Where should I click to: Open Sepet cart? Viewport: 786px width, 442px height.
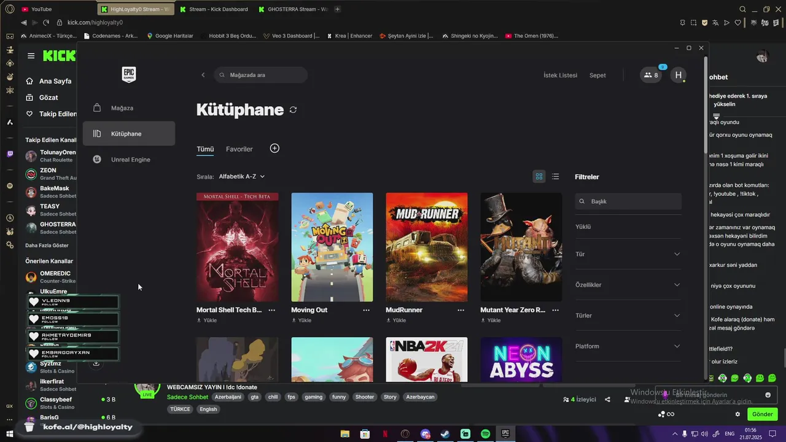click(x=597, y=76)
